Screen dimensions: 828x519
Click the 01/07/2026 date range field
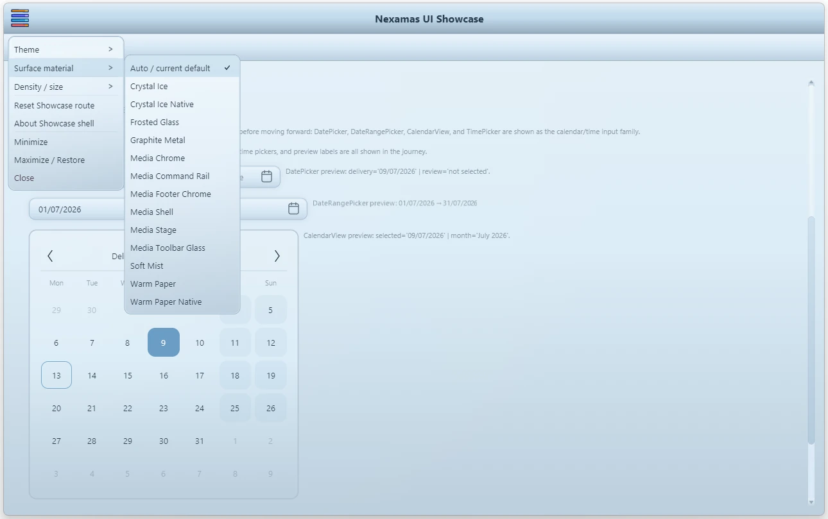point(168,209)
